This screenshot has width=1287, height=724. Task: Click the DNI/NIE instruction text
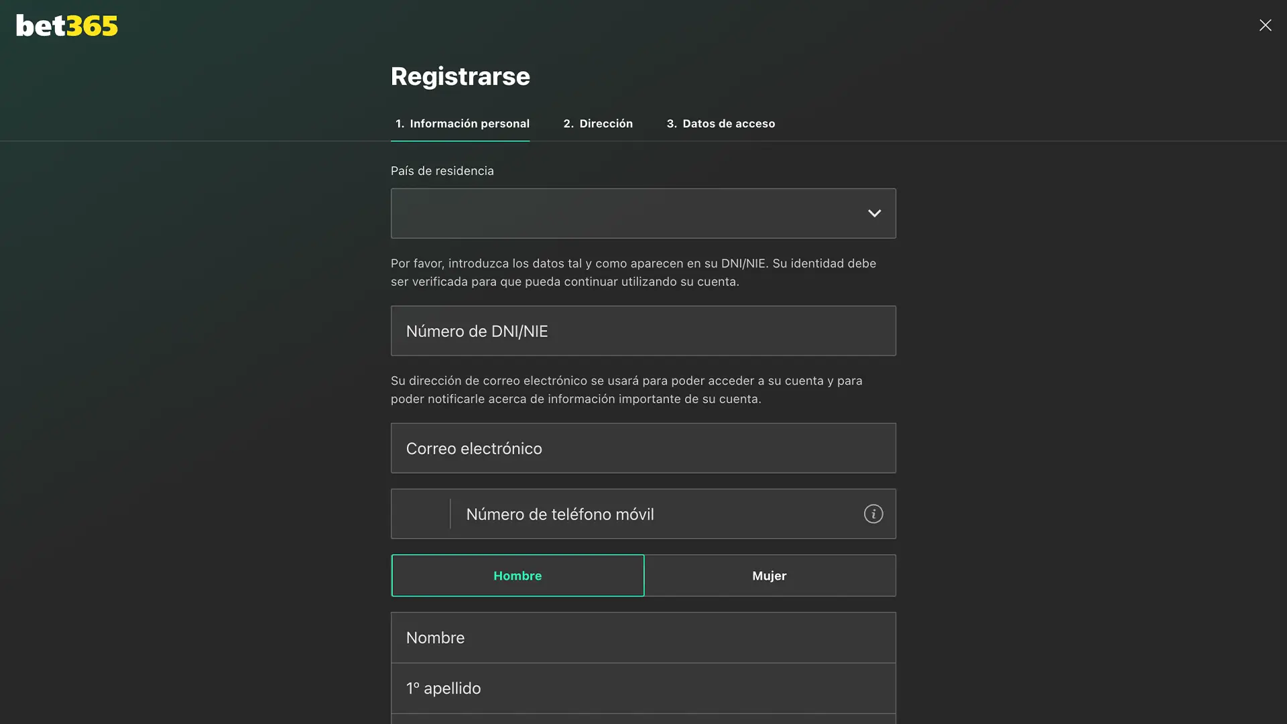pos(633,272)
